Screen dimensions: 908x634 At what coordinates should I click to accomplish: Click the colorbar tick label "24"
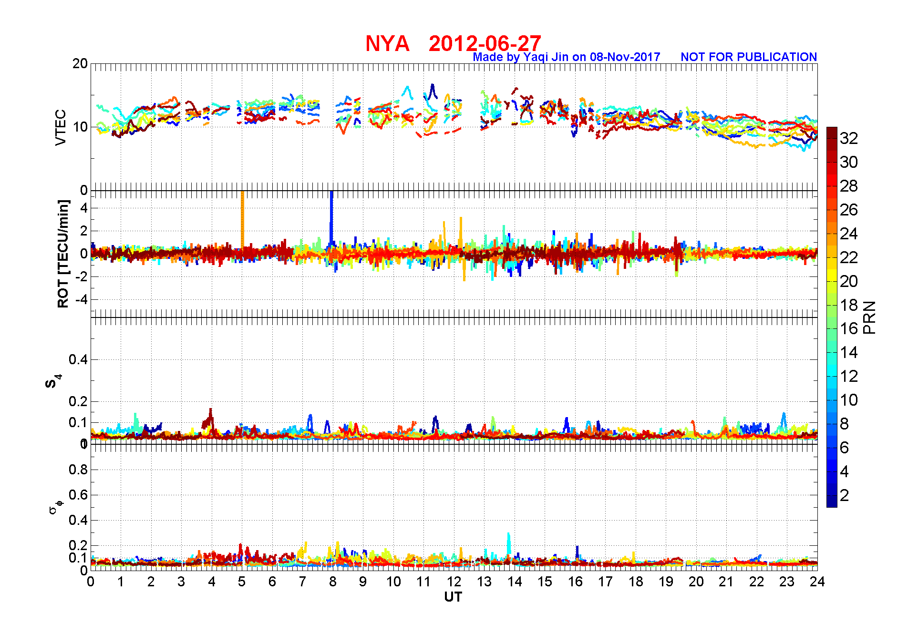(x=849, y=234)
